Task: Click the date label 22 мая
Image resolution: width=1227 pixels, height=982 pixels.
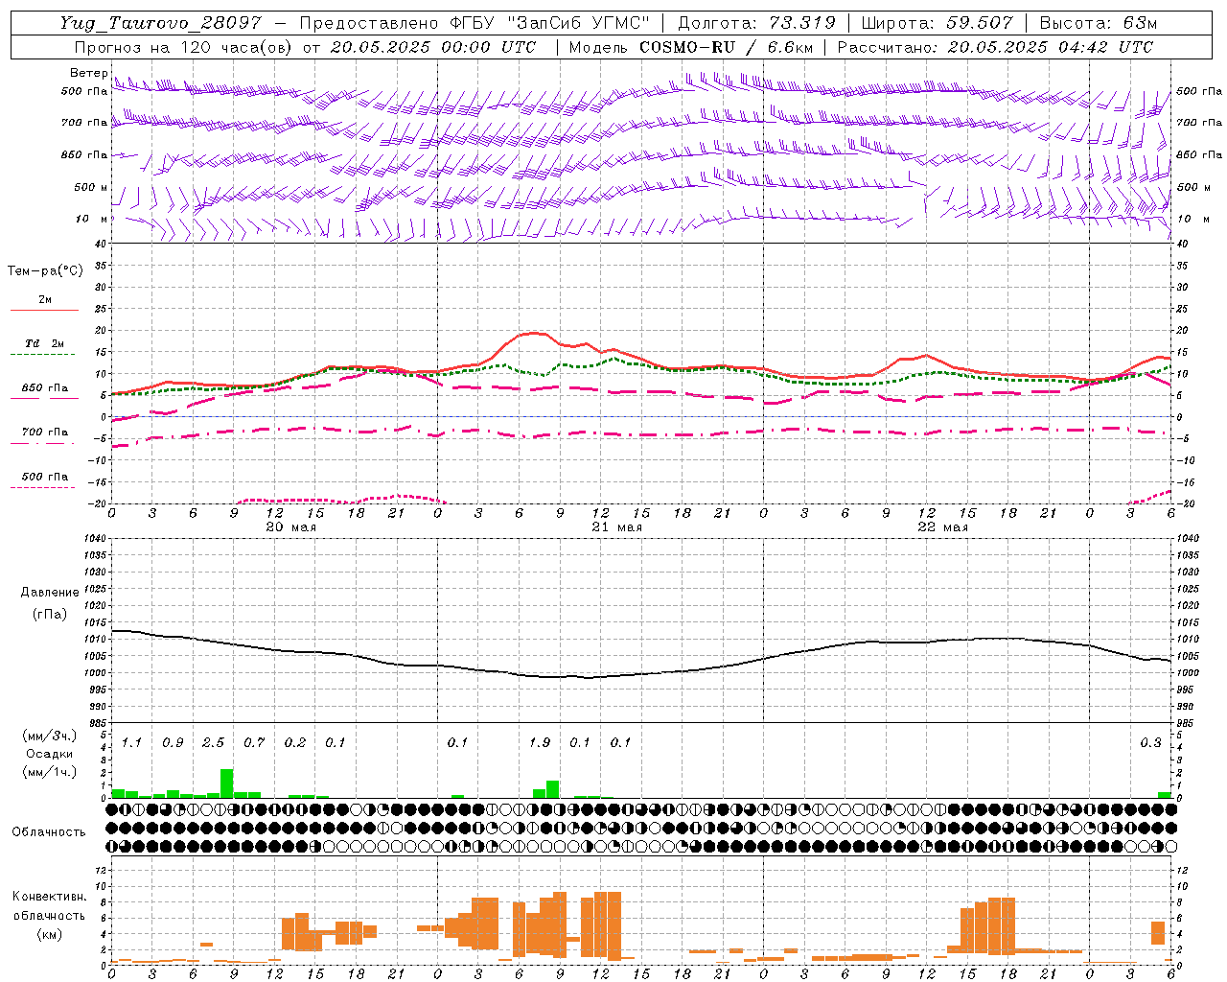Action: (942, 527)
